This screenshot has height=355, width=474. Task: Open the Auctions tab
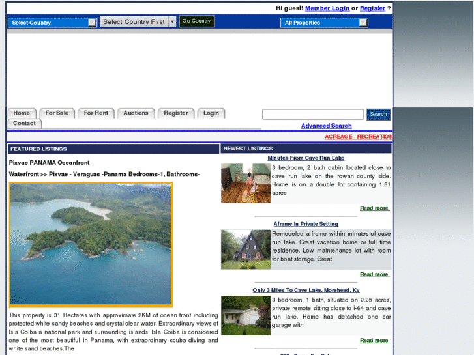point(136,113)
